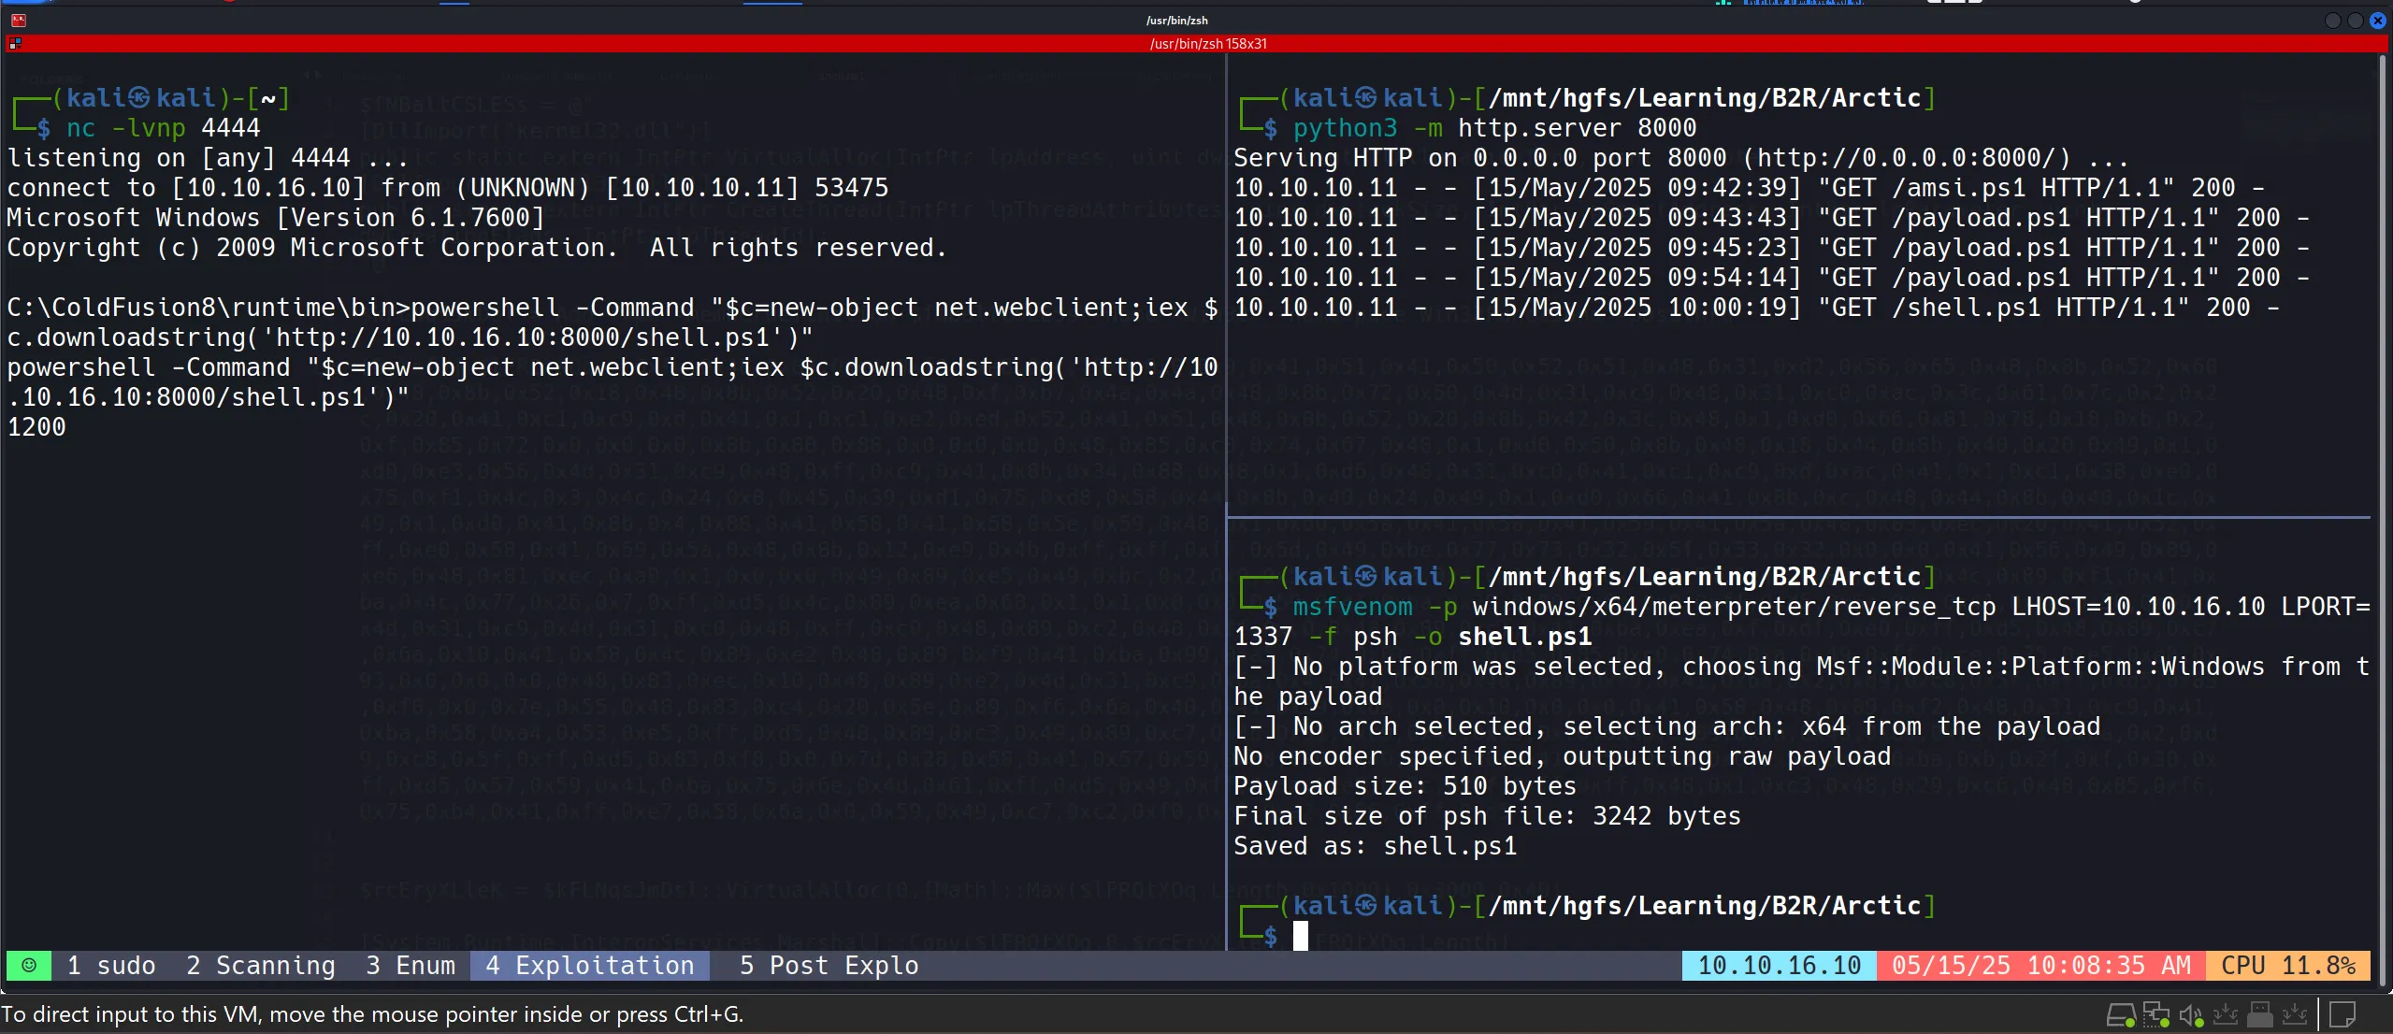2393x1034 pixels.
Task: Click the rightmost removable-device arrows icon
Action: 2295,1014
